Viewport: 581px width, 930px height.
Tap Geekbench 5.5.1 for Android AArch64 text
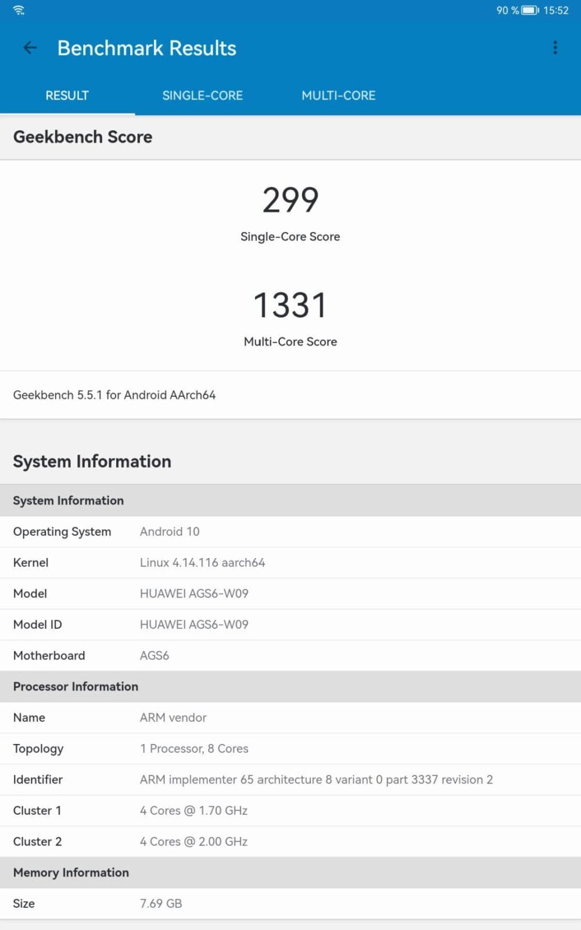(114, 395)
